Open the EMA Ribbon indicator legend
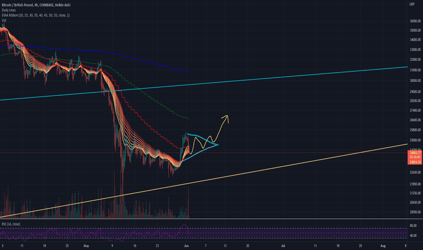Screen dimensions: 423x250 tap(35, 15)
